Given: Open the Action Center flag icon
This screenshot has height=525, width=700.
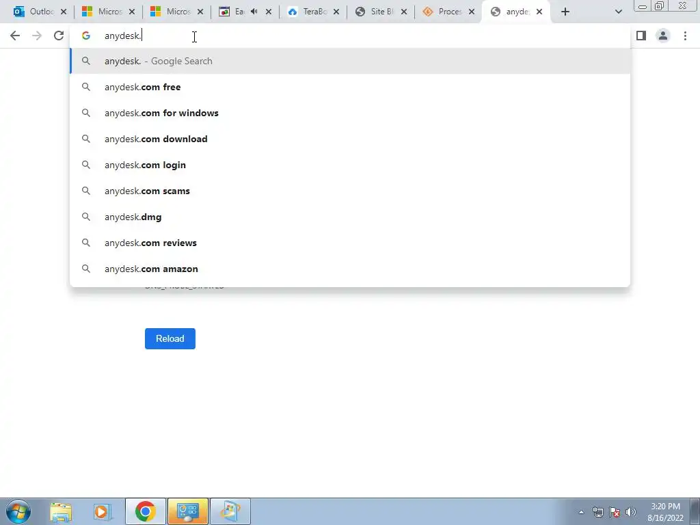Looking at the screenshot, I should 615,512.
